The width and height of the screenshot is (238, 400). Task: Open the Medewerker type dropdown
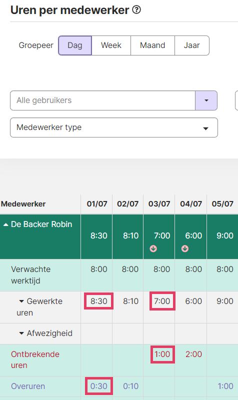pos(114,127)
